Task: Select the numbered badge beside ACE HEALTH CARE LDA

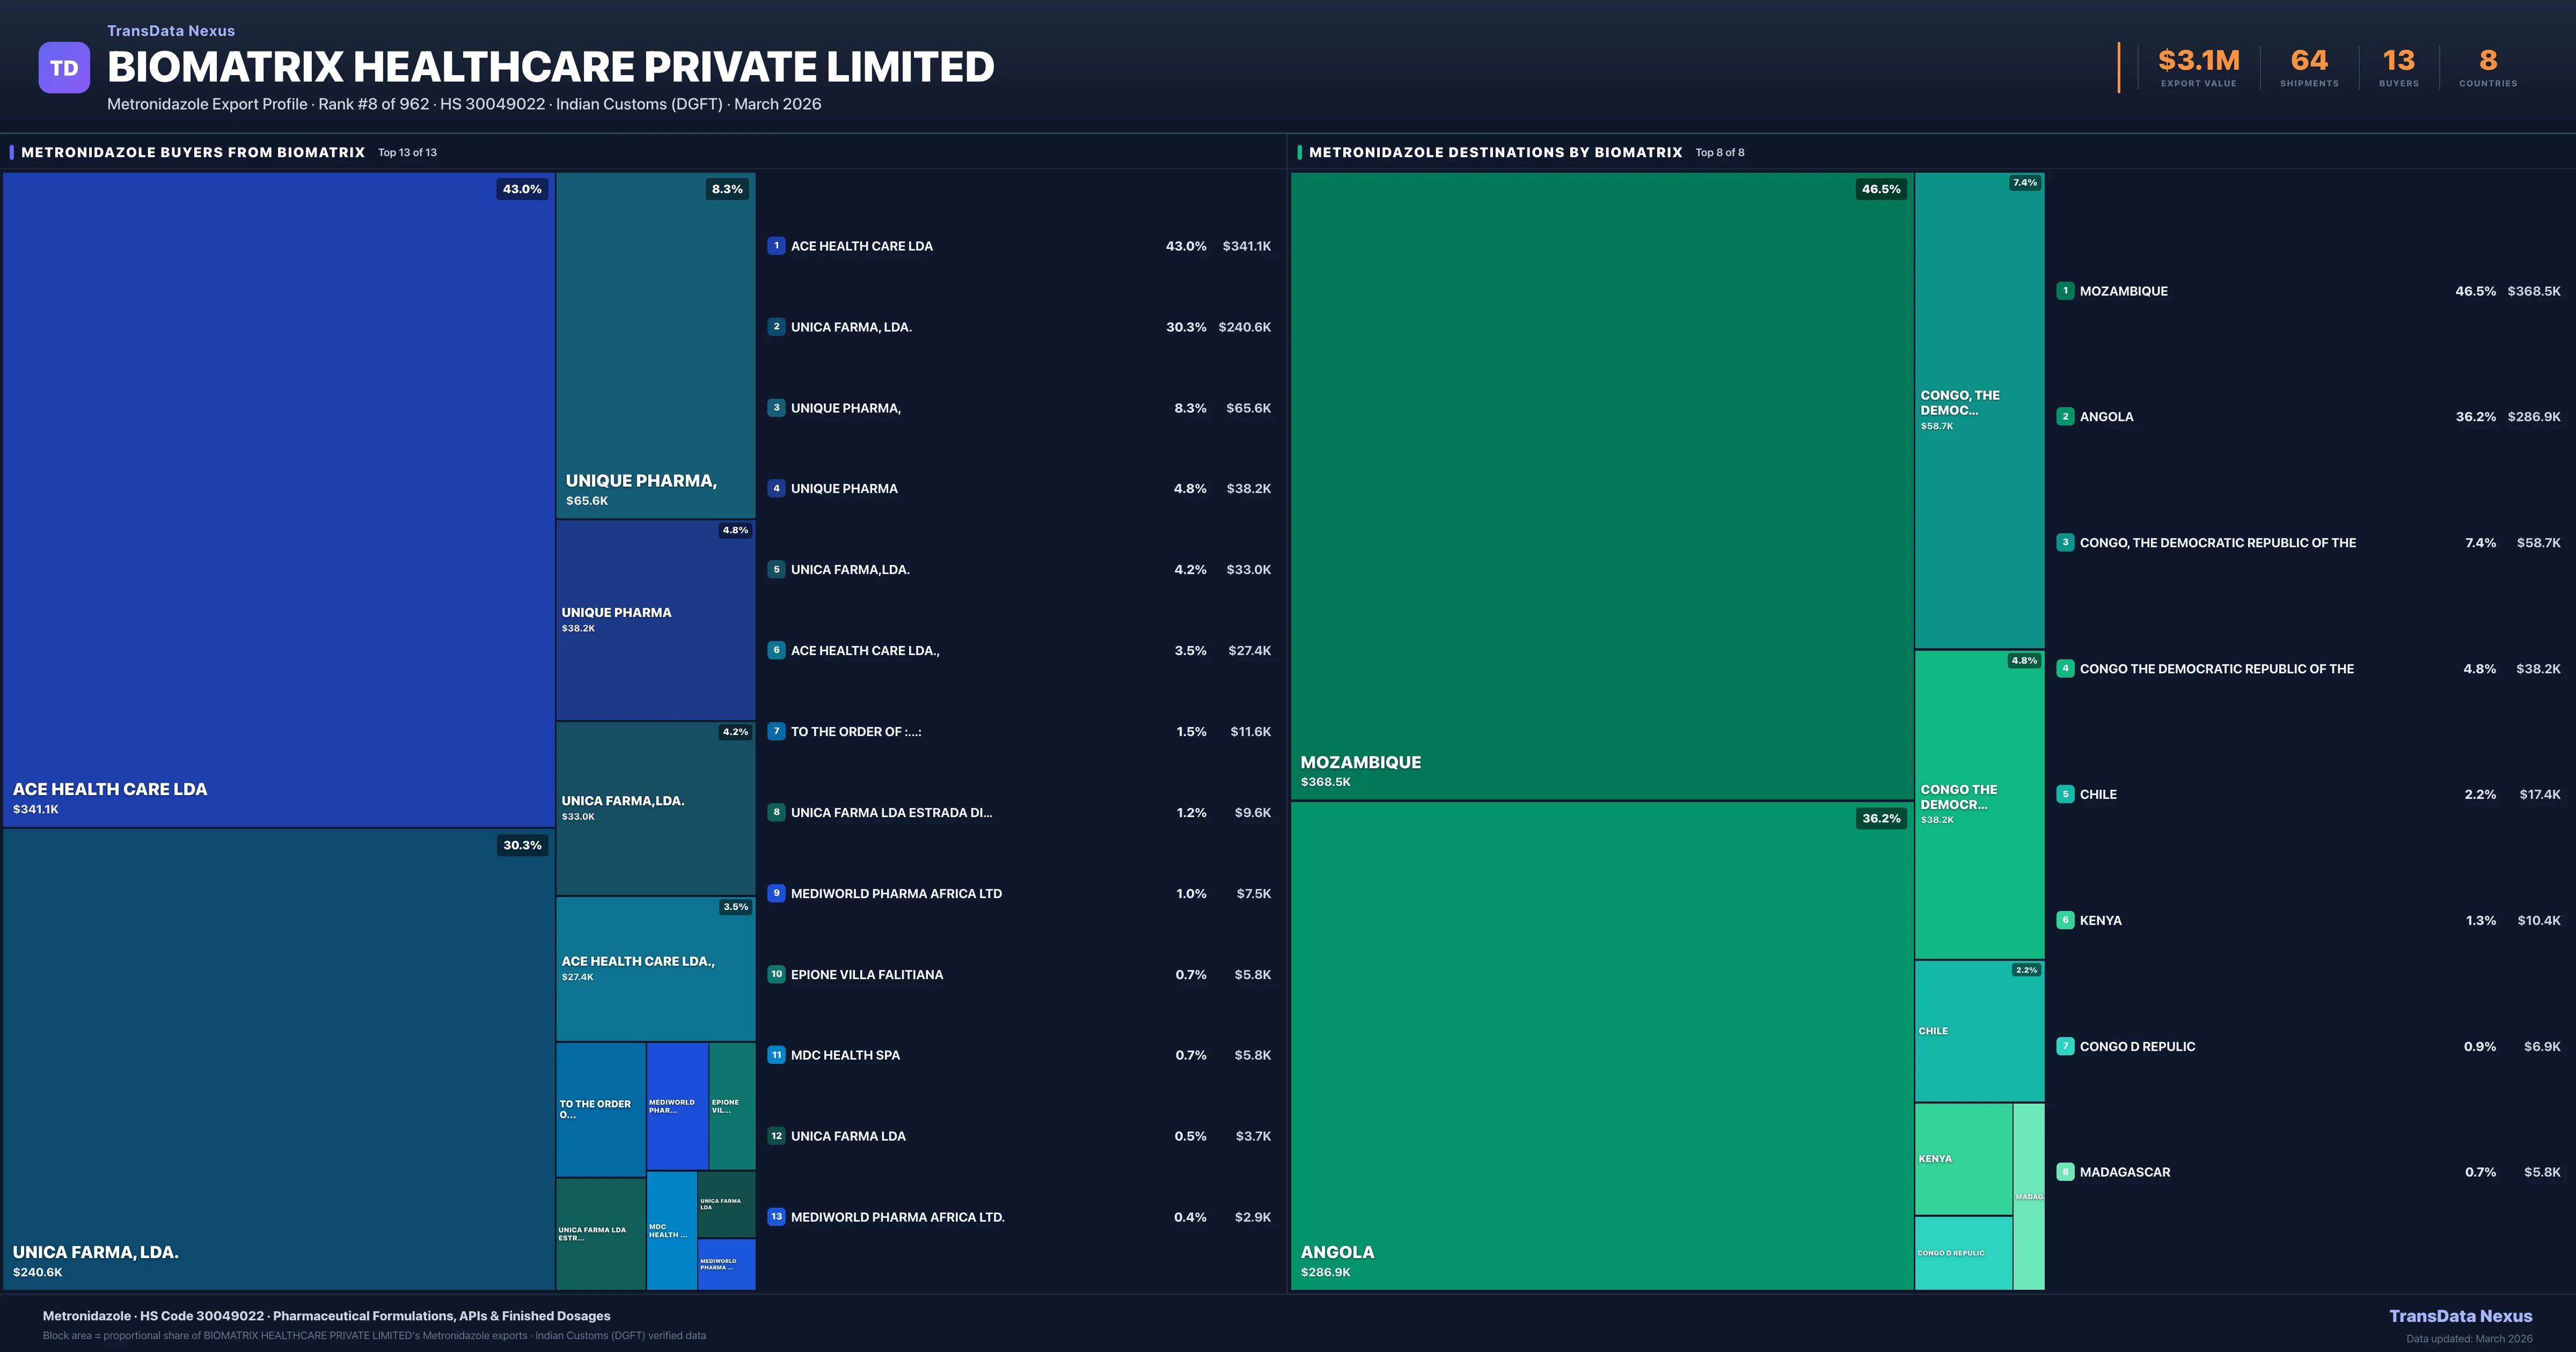Action: point(777,245)
